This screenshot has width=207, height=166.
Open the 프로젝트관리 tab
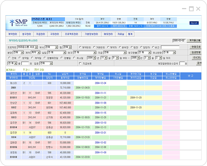point(71,34)
